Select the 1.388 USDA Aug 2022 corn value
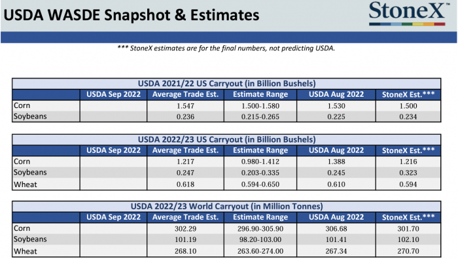Screen dimensions: 458x259 pyautogui.click(x=336, y=162)
